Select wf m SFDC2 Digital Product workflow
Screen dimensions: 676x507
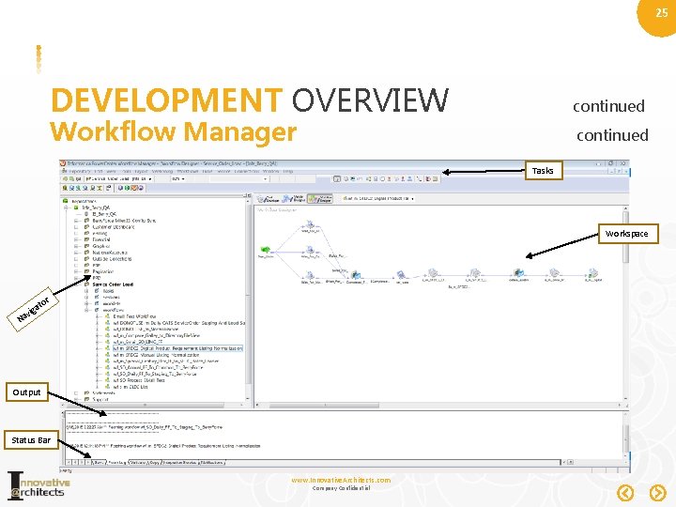177,348
